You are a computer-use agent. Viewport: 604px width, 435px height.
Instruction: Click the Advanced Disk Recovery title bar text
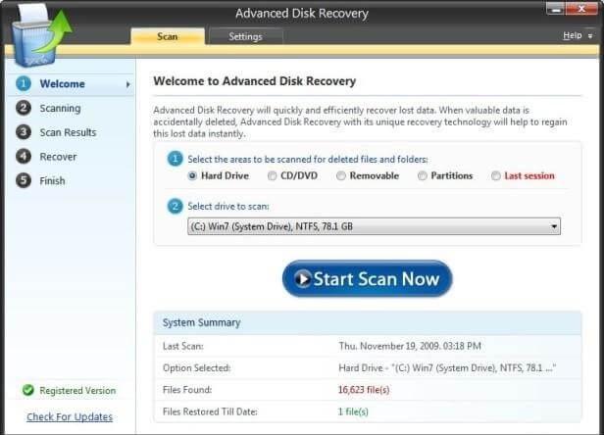pos(302,14)
